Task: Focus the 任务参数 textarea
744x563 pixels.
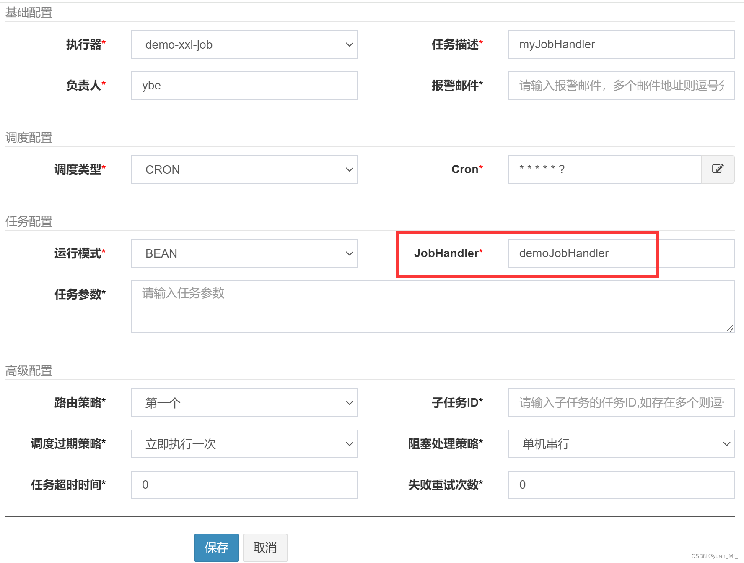Action: click(433, 307)
